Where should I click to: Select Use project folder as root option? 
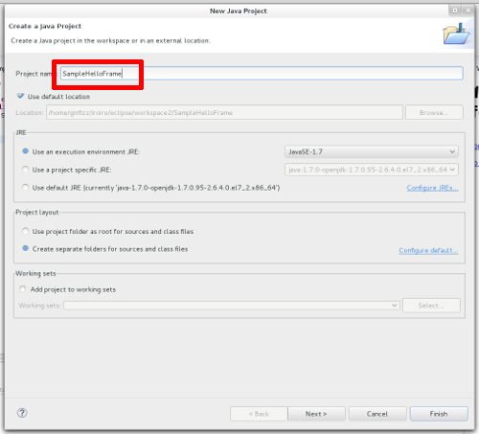26,231
